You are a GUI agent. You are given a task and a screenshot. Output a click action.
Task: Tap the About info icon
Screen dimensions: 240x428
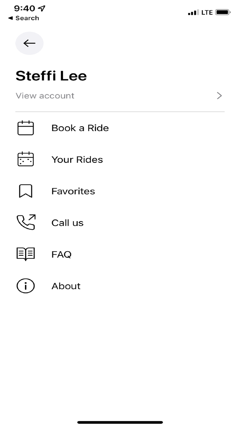click(25, 286)
